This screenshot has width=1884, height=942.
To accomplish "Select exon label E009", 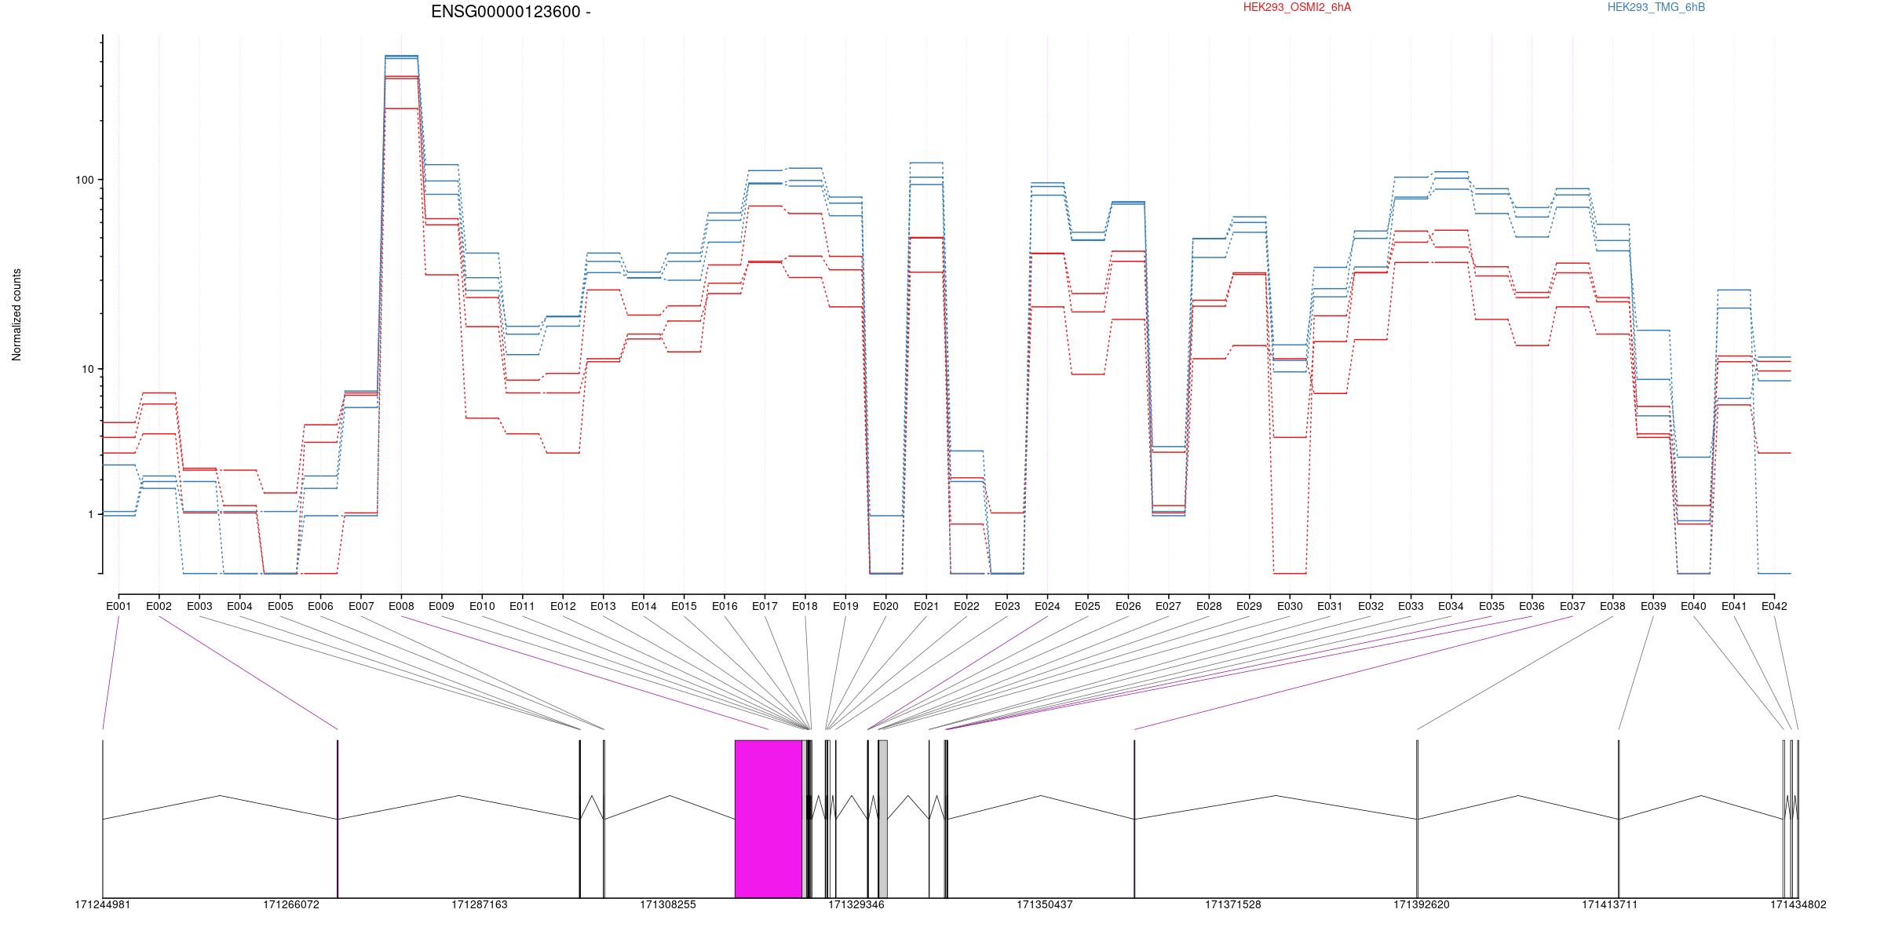I will click(441, 606).
